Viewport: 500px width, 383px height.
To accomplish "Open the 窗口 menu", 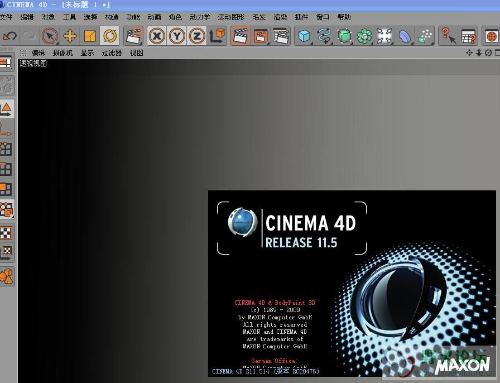I will point(323,17).
